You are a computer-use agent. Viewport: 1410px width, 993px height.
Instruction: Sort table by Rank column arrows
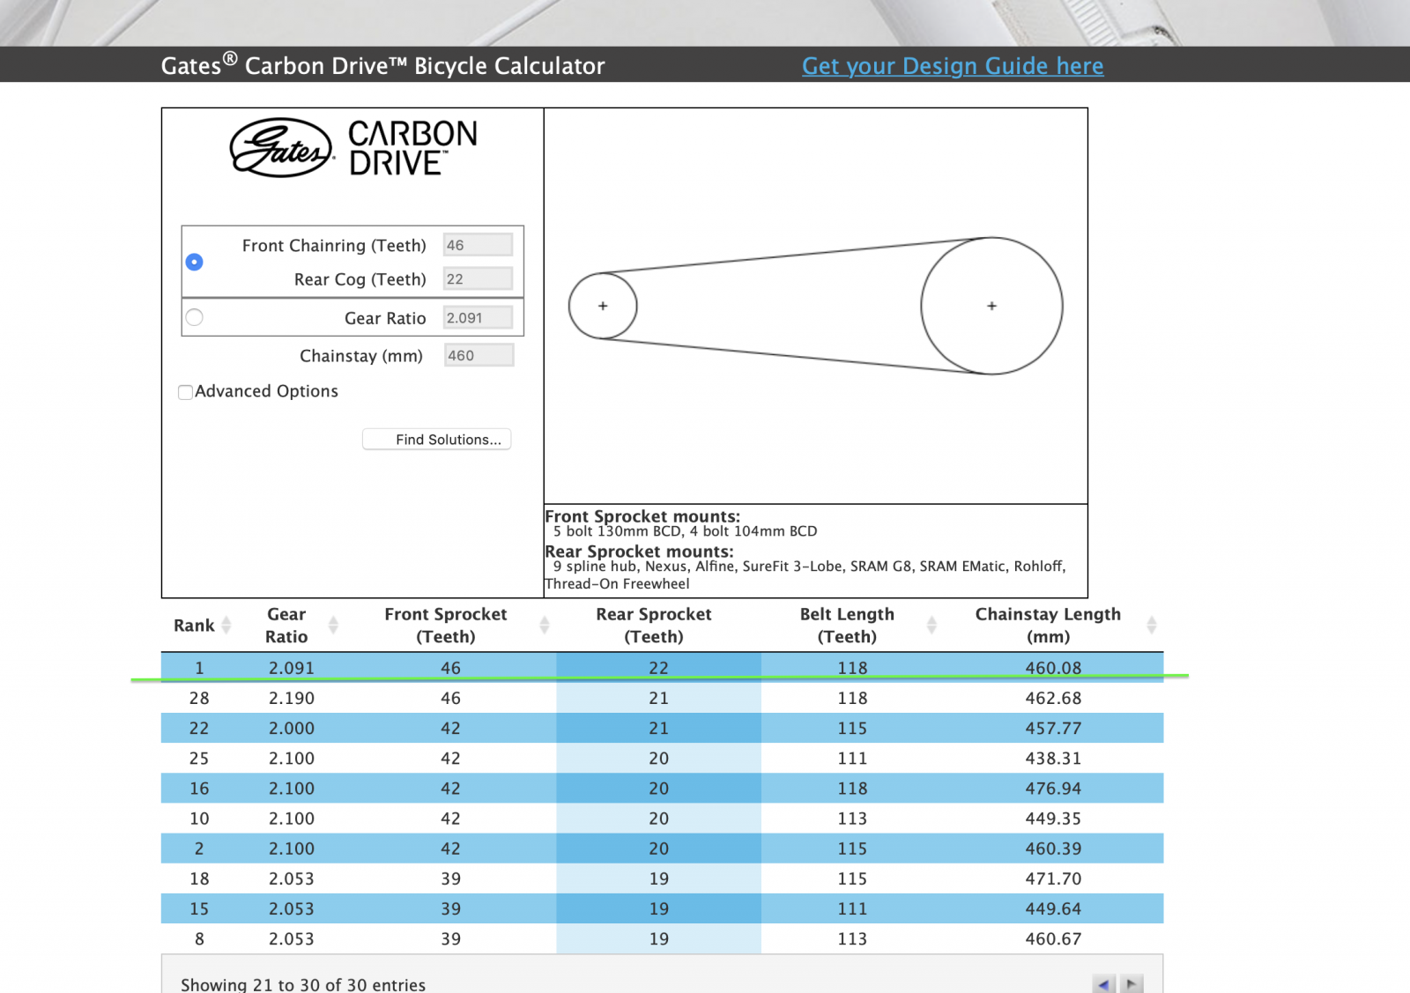point(226,625)
